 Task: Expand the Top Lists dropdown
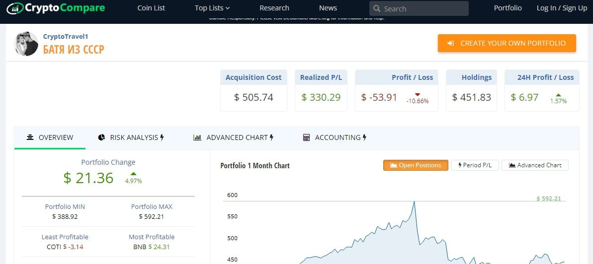coord(212,8)
